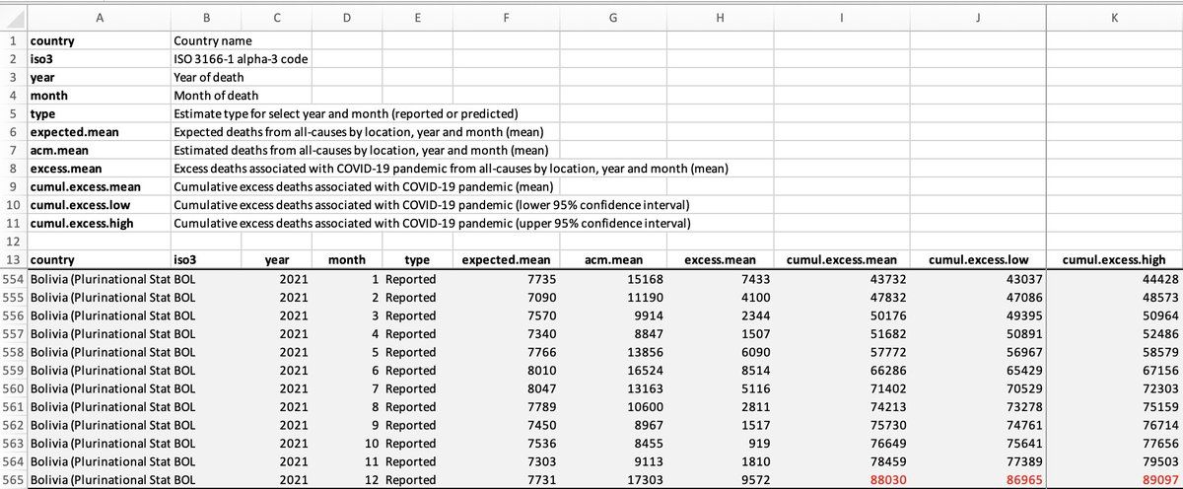Click Bolivia country cell in row 557

pyautogui.click(x=99, y=334)
